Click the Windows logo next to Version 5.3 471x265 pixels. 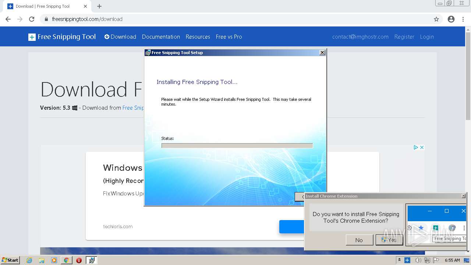click(75, 108)
